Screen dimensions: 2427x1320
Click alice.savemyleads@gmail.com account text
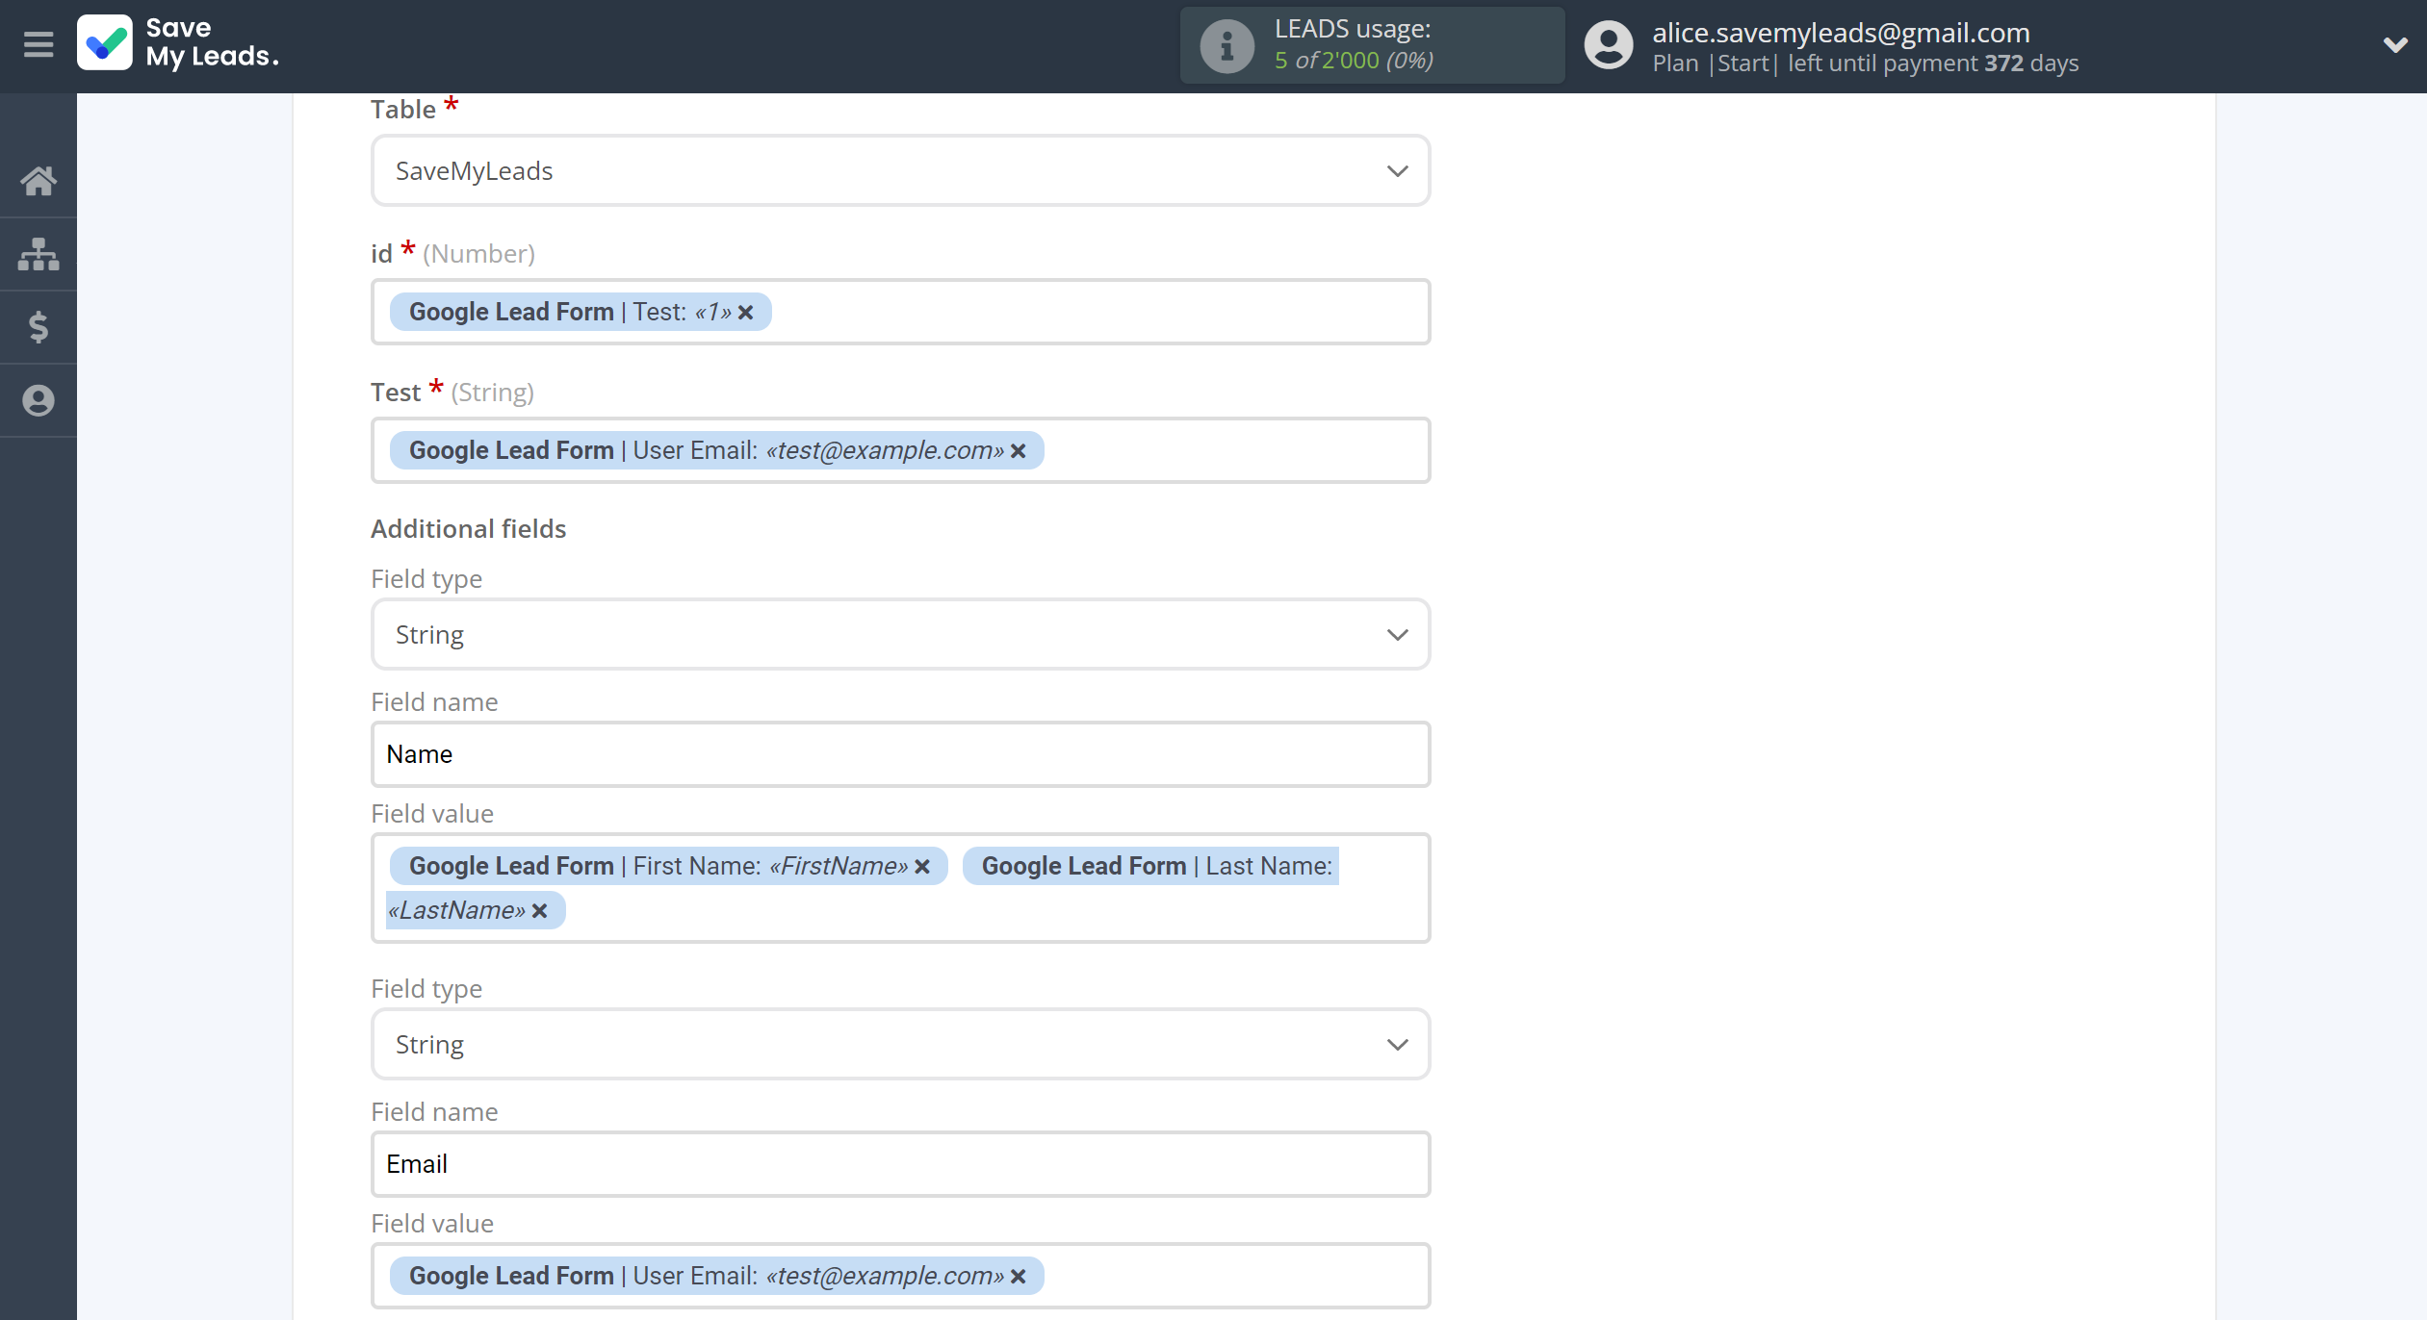click(x=1841, y=33)
